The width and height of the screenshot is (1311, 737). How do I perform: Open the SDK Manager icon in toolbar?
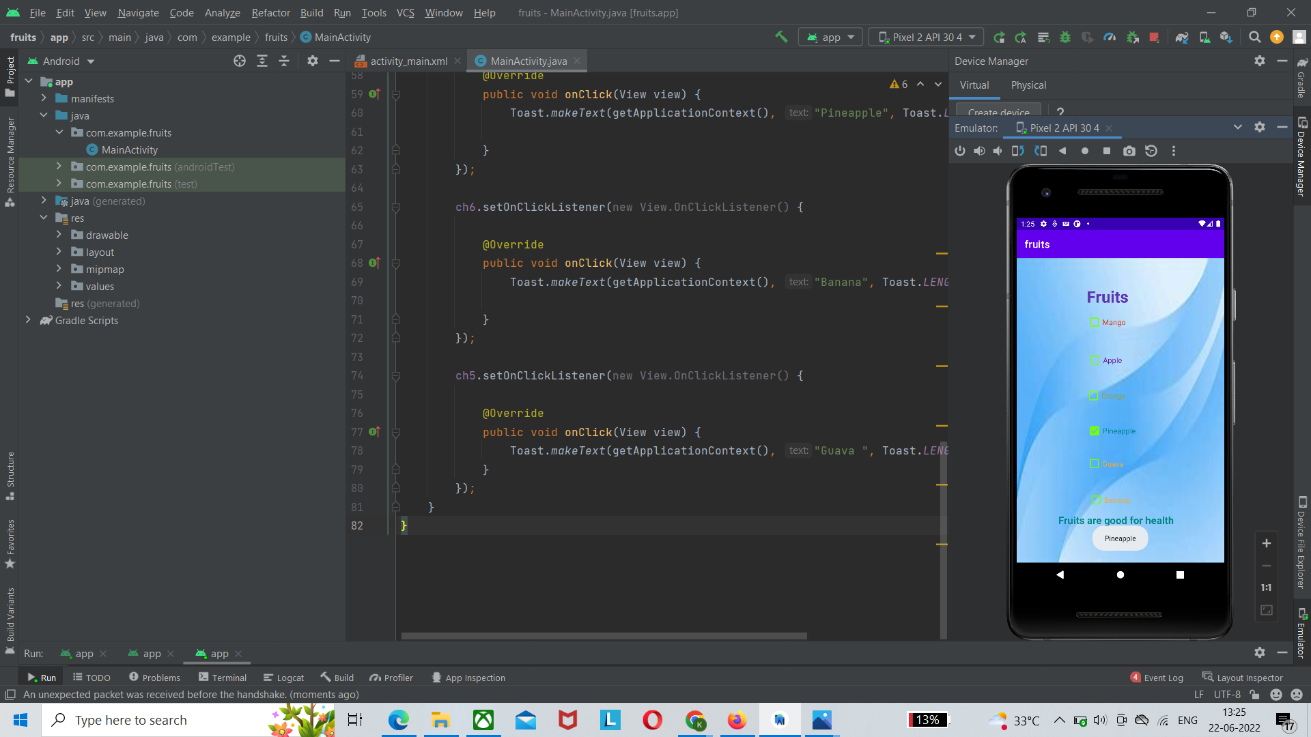[x=1226, y=37]
